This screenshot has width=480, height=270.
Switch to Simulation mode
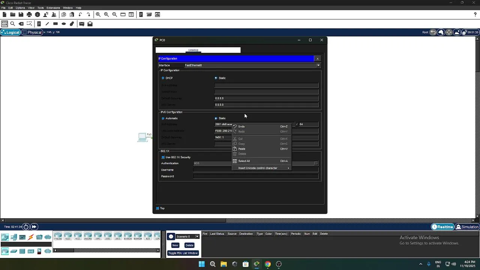coord(467,227)
